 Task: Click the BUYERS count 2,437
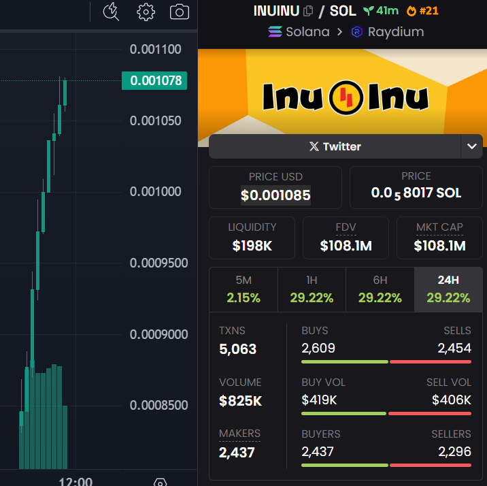(318, 451)
